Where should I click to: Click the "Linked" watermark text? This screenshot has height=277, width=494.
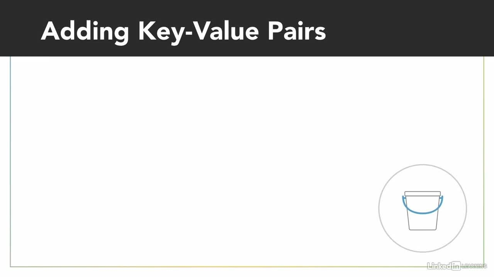click(x=439, y=265)
